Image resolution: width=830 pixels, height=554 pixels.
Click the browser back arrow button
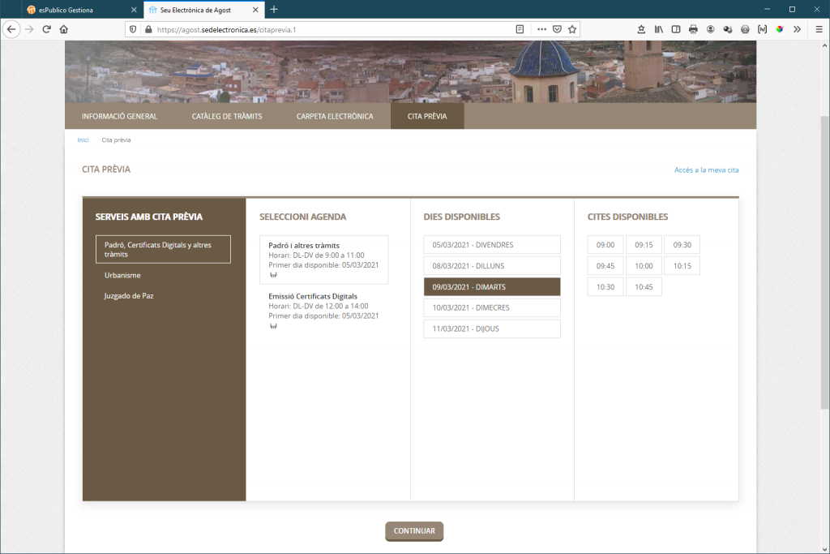[x=12, y=29]
